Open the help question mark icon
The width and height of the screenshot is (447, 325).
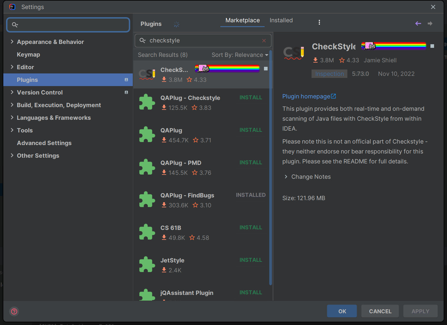(x=14, y=311)
